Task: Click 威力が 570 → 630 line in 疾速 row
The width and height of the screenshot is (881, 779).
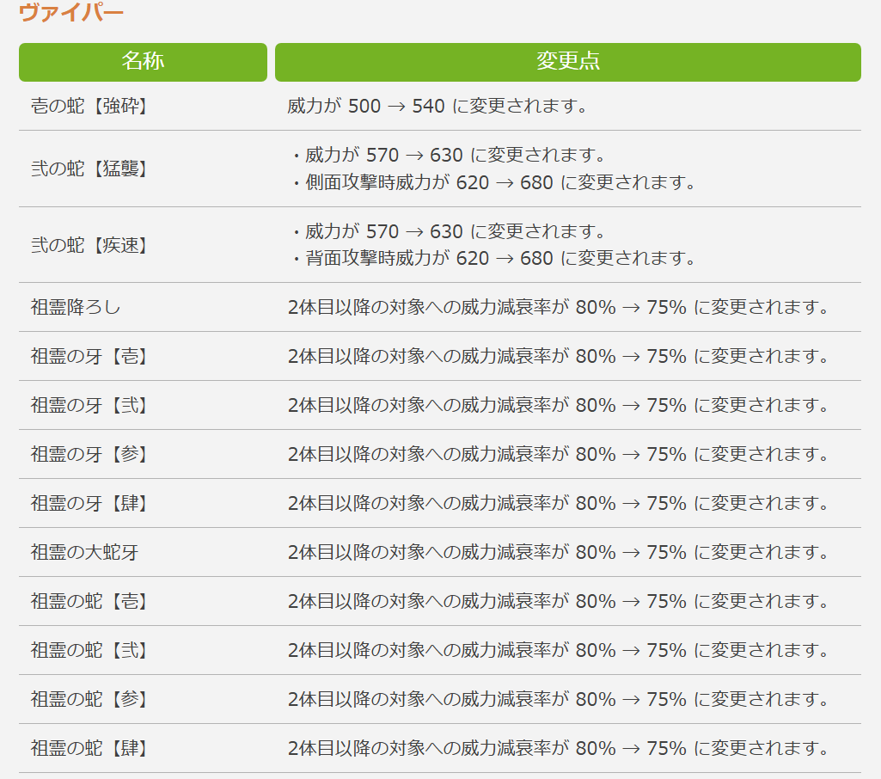Action: (450, 231)
